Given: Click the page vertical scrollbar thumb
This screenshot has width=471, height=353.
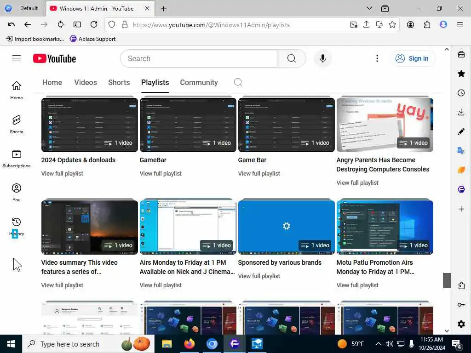Looking at the screenshot, I should [447, 280].
